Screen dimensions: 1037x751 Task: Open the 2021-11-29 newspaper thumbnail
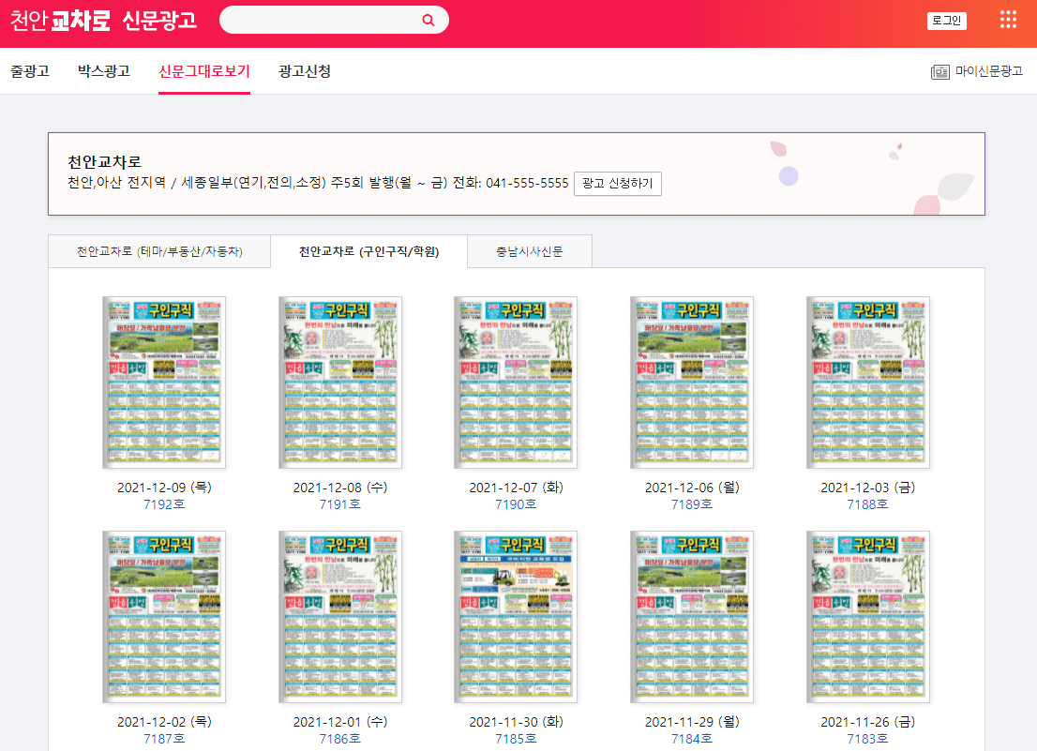tap(692, 617)
